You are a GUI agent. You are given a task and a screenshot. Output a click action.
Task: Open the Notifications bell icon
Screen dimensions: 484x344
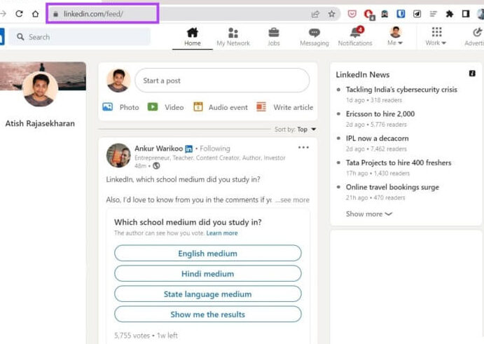click(x=356, y=32)
